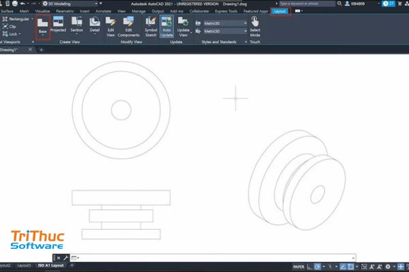This screenshot has width=409, height=272.
Task: Open the Parametric ribbon tab
Action: click(65, 11)
